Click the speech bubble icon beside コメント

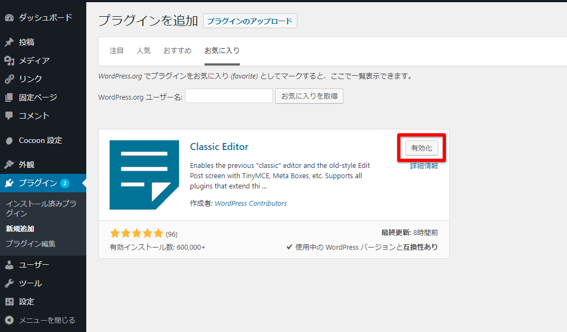(9, 116)
